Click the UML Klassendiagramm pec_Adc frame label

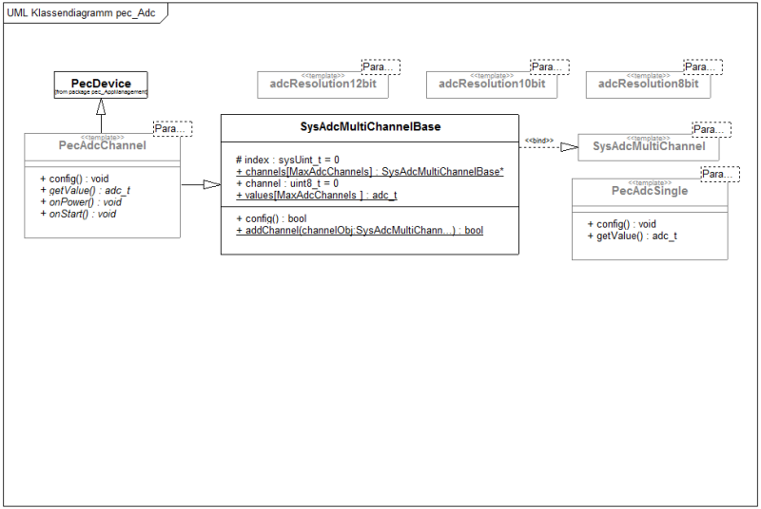81,13
